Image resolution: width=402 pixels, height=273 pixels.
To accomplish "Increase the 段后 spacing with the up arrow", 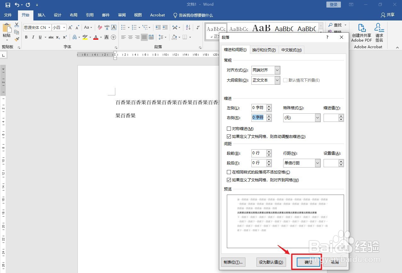I will pyautogui.click(x=269, y=161).
